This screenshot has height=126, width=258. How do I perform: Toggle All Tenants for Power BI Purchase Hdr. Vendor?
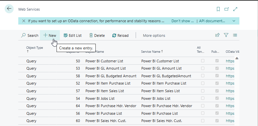[x=203, y=106]
